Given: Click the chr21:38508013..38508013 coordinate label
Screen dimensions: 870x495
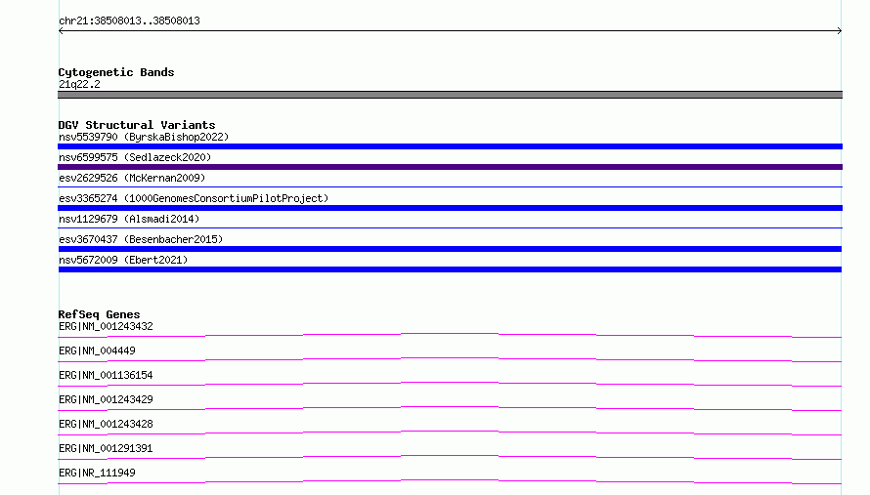Looking at the screenshot, I should 129,21.
